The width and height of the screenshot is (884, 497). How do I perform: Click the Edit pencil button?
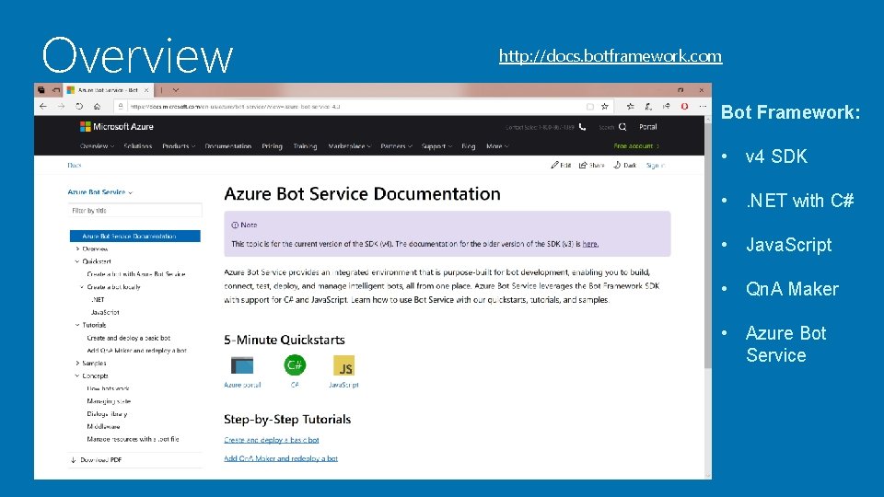(561, 165)
